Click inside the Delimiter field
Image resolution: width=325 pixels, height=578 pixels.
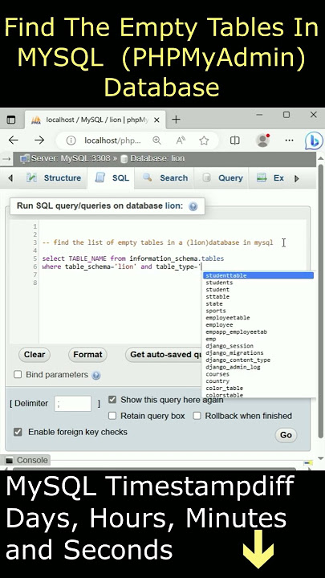(73, 403)
